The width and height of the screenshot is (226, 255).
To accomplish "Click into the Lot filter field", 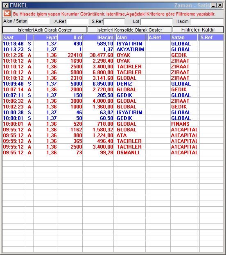I will pyautogui.click(x=156, y=21).
